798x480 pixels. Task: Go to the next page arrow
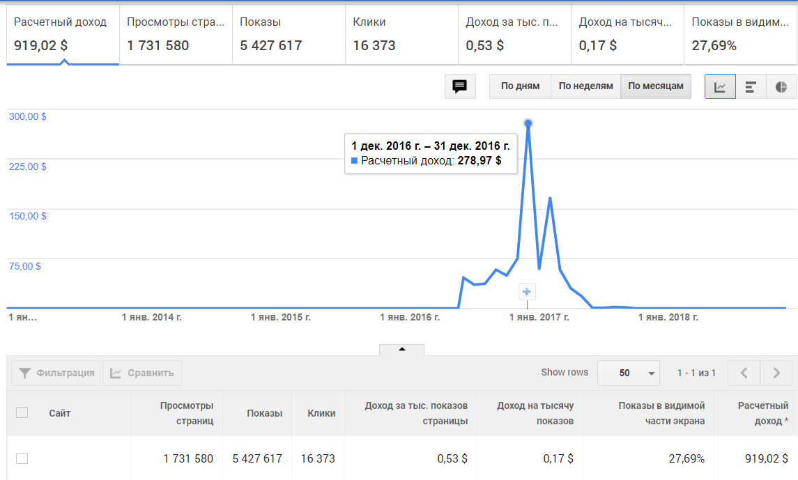pos(776,373)
